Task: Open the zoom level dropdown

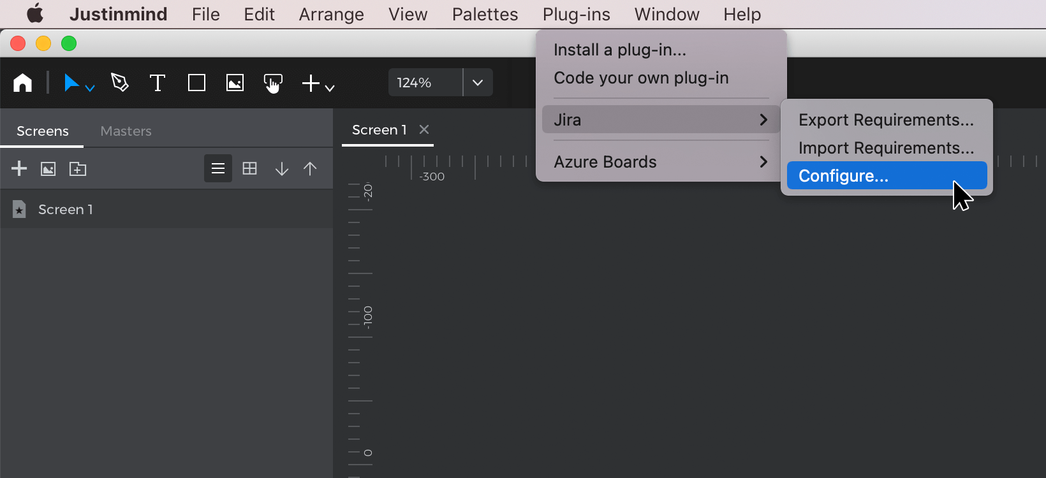Action: (x=478, y=83)
